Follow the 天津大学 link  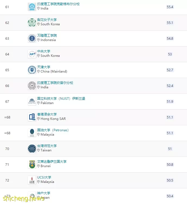(44, 67)
